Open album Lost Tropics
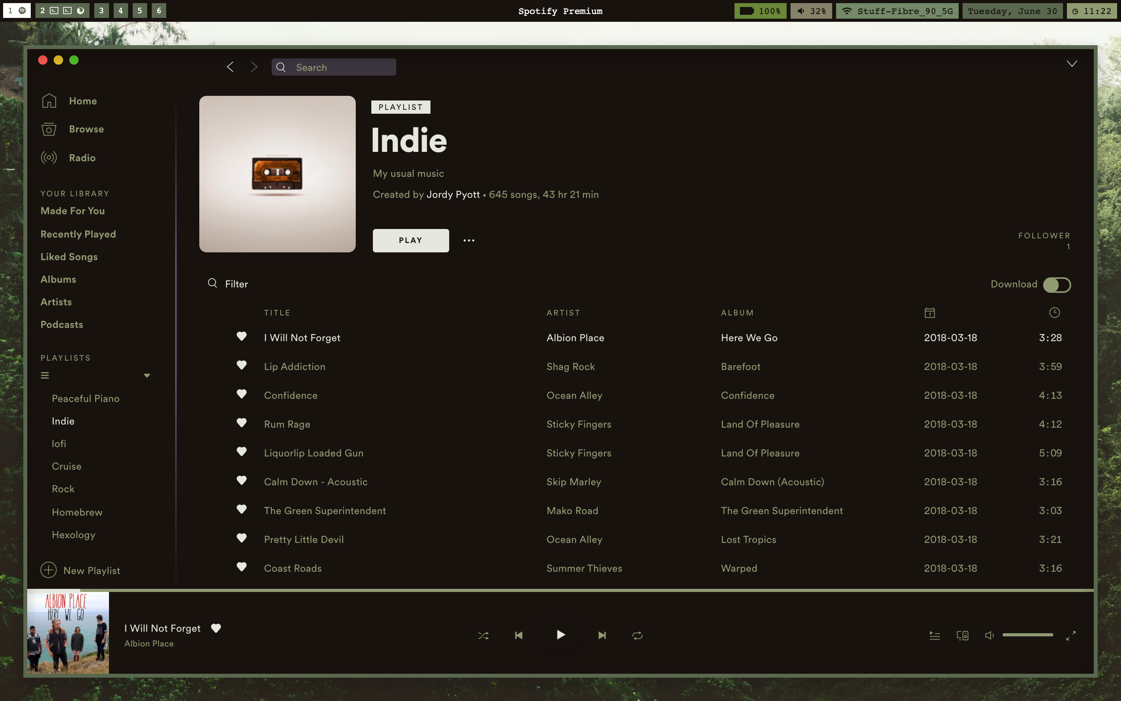The width and height of the screenshot is (1121, 701). click(749, 539)
